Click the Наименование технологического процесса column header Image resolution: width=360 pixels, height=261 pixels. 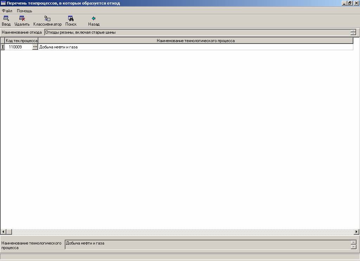(x=195, y=41)
